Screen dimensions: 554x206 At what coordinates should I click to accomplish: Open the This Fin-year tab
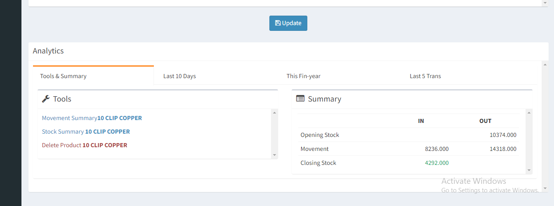coord(304,76)
